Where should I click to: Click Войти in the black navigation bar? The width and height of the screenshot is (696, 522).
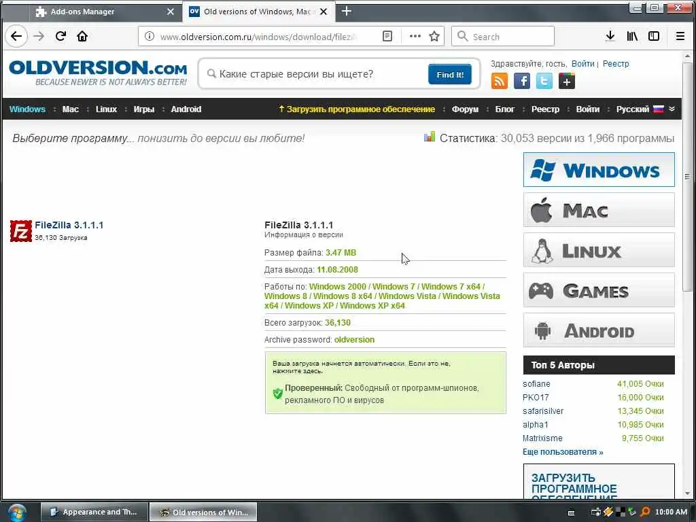point(588,109)
